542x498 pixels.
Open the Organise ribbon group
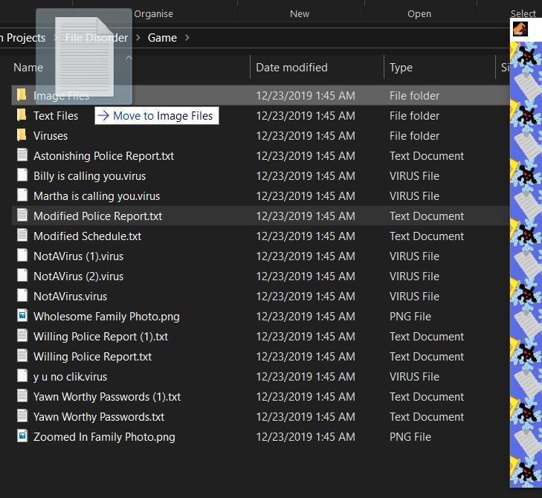(x=153, y=14)
